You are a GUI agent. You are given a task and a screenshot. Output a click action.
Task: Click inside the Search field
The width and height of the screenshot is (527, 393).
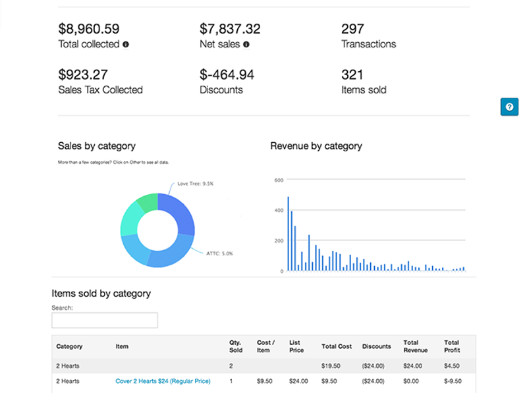coord(104,320)
